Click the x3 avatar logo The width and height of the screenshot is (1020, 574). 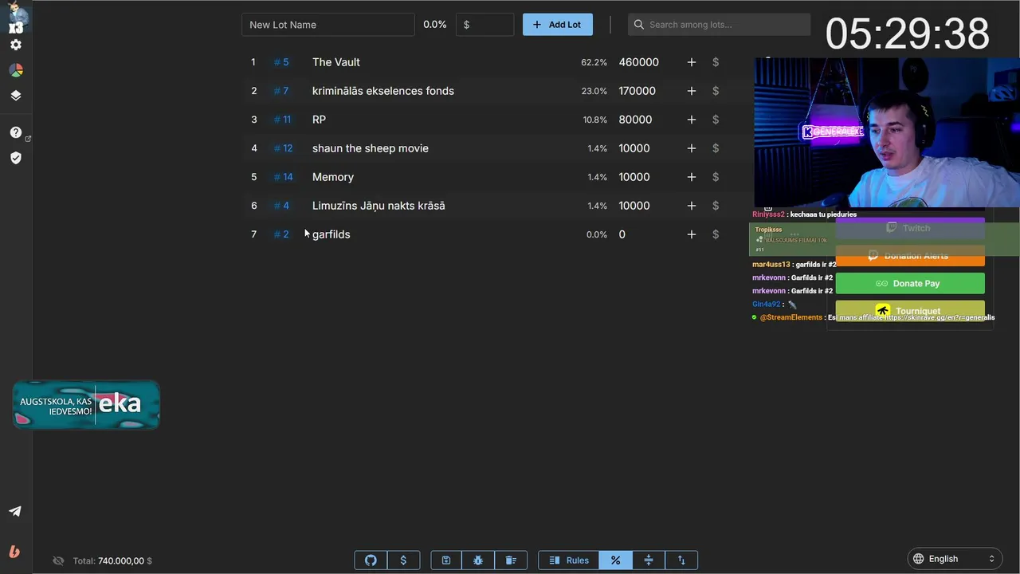(16, 18)
